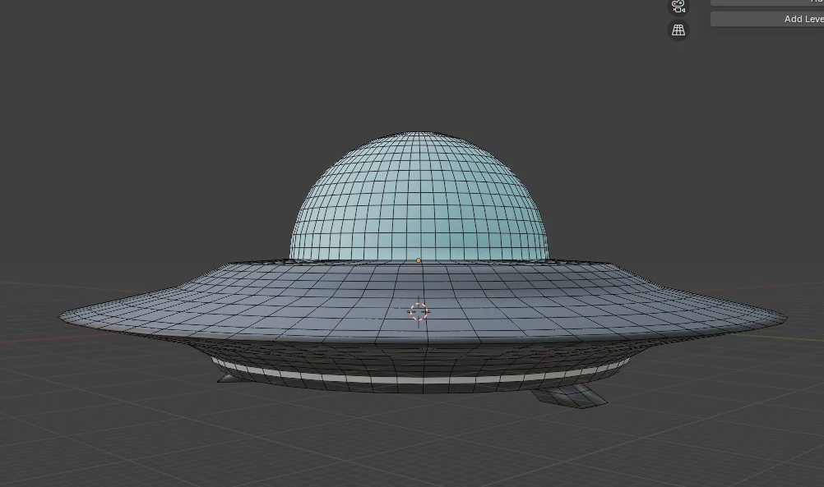Switch perspective/orthographic with the grid icon
The image size is (824, 487).
tap(678, 30)
